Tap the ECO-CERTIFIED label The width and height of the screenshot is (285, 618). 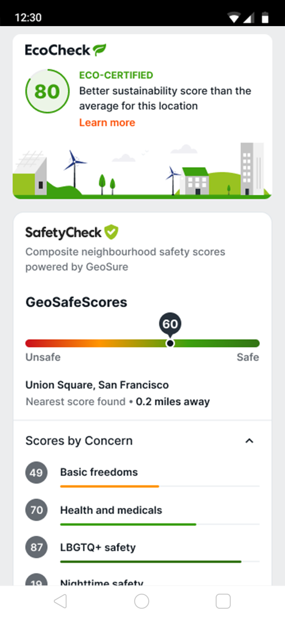coord(116,75)
